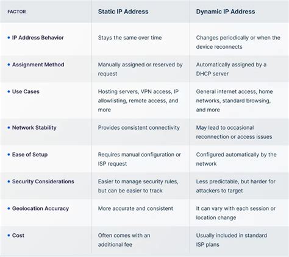Click the bullet beside Cost
289x257 pixels.
pos(9,236)
